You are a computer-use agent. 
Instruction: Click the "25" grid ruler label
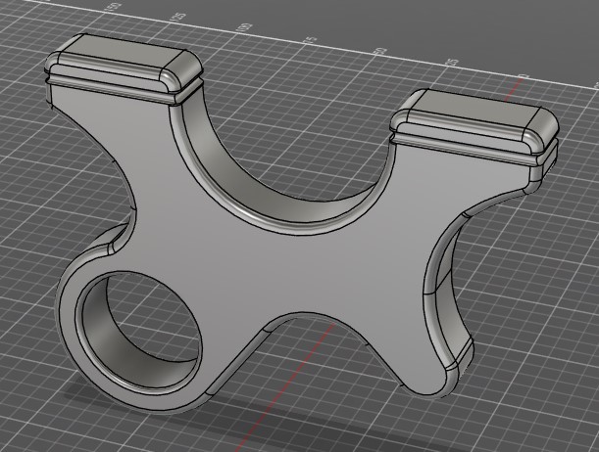(453, 61)
